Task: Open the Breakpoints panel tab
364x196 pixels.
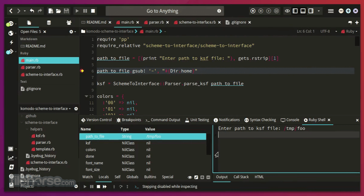Action: (129, 120)
